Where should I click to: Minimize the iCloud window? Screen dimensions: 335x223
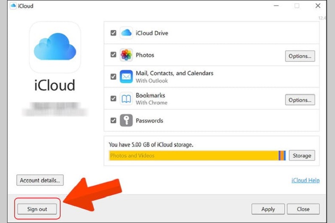click(276, 6)
